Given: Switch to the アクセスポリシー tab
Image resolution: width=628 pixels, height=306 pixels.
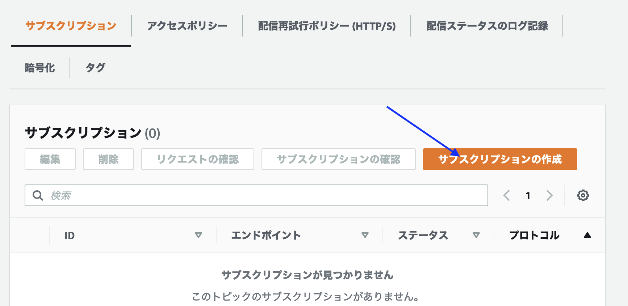Looking at the screenshot, I should click(x=187, y=26).
